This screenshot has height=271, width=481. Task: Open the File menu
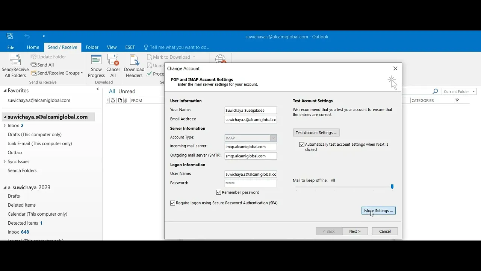[11, 47]
